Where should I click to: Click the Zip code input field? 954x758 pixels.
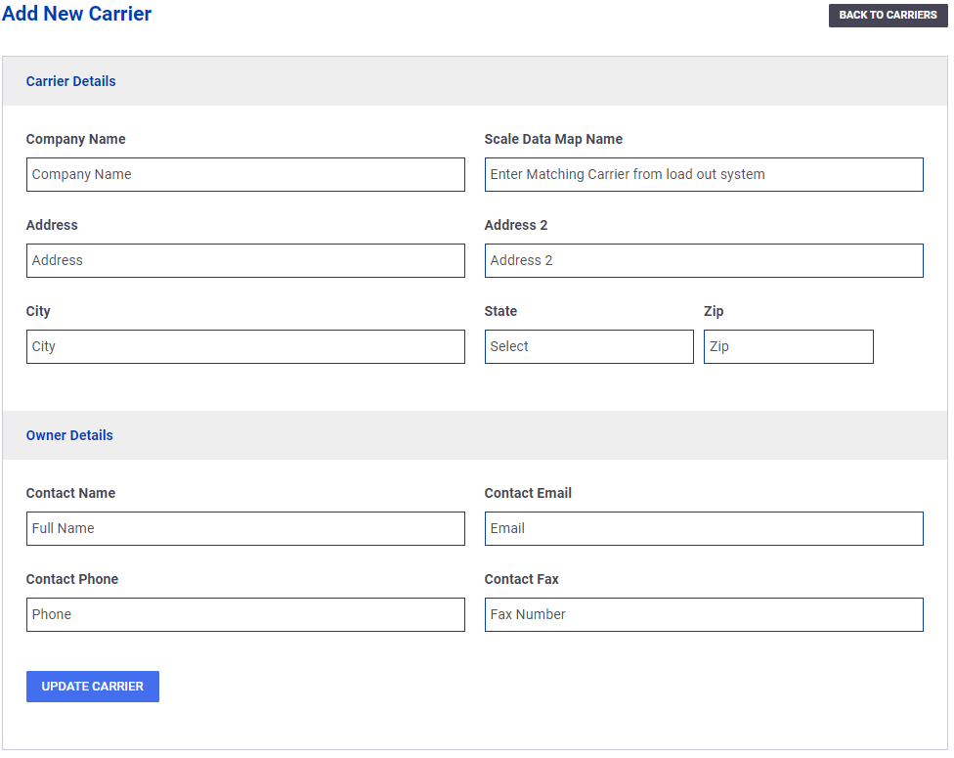[788, 346]
